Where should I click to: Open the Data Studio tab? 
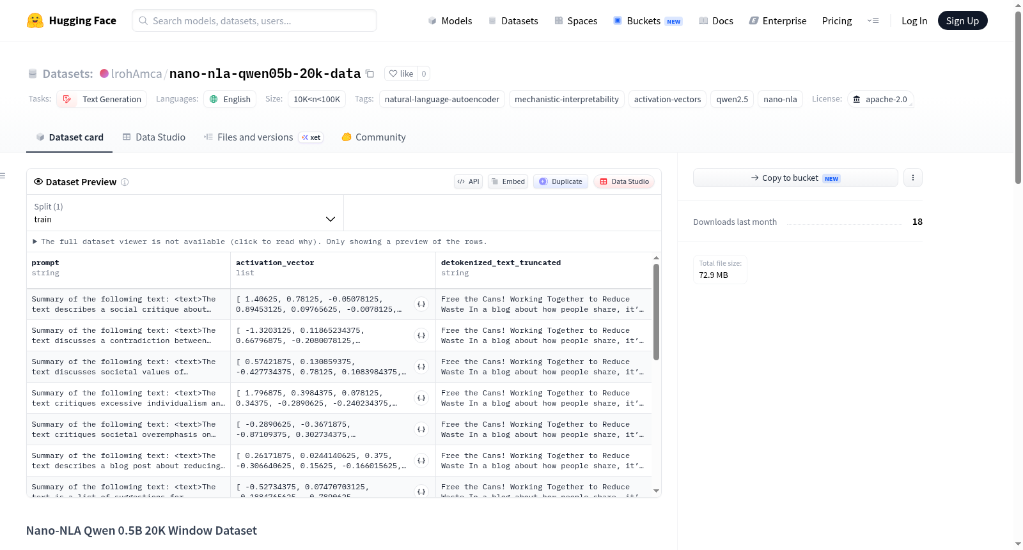(154, 137)
